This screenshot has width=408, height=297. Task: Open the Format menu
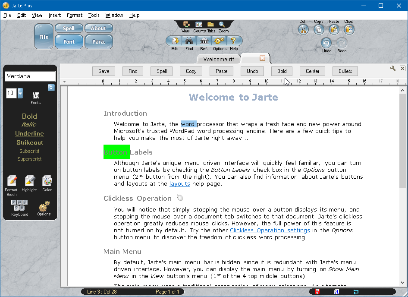tap(75, 15)
